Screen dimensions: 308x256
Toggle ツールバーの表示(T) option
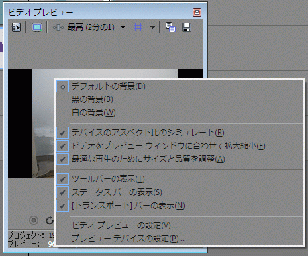tap(180, 179)
